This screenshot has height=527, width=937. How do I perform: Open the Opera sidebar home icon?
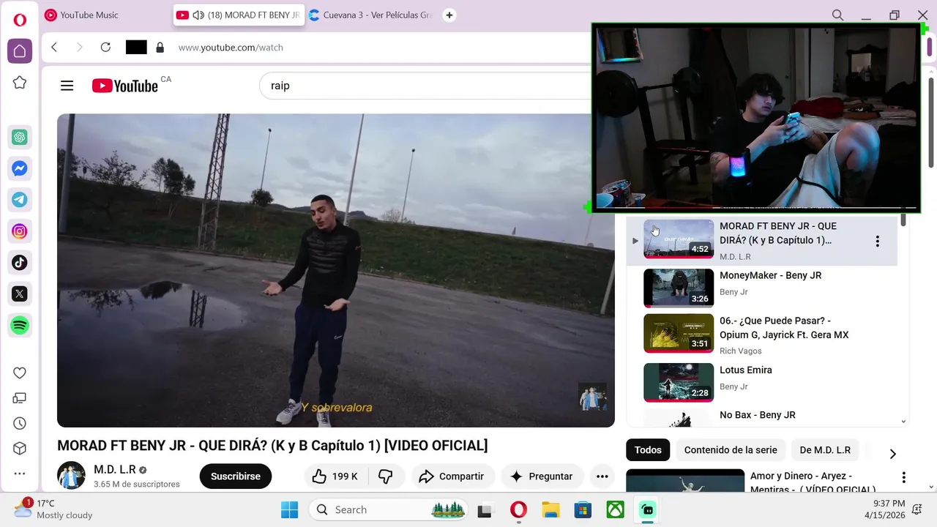[x=20, y=51]
